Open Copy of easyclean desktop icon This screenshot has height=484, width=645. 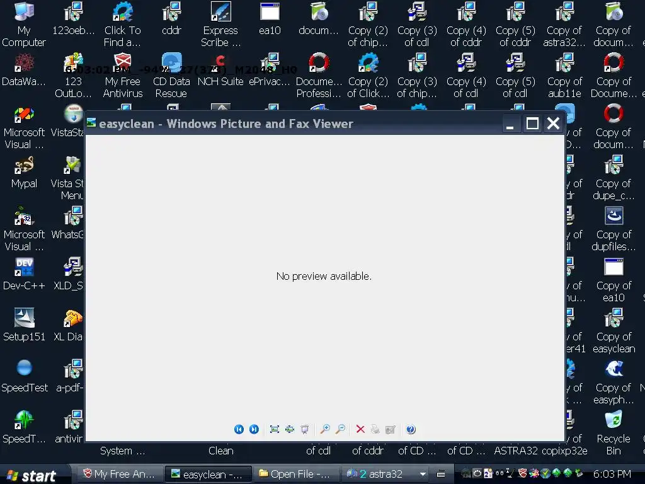pyautogui.click(x=614, y=331)
